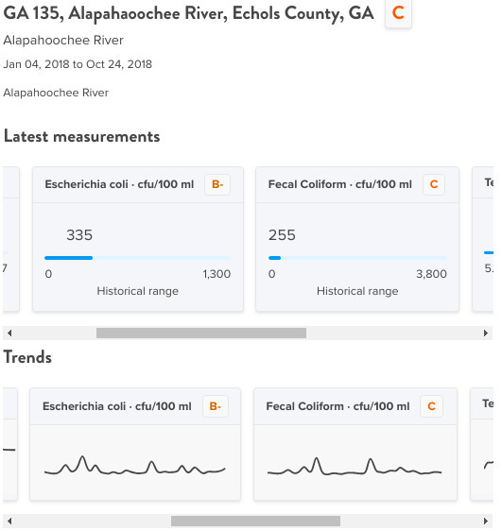Open the Fecal Coliform trend sparkline chart
The height and width of the screenshot is (531, 502).
355,467
